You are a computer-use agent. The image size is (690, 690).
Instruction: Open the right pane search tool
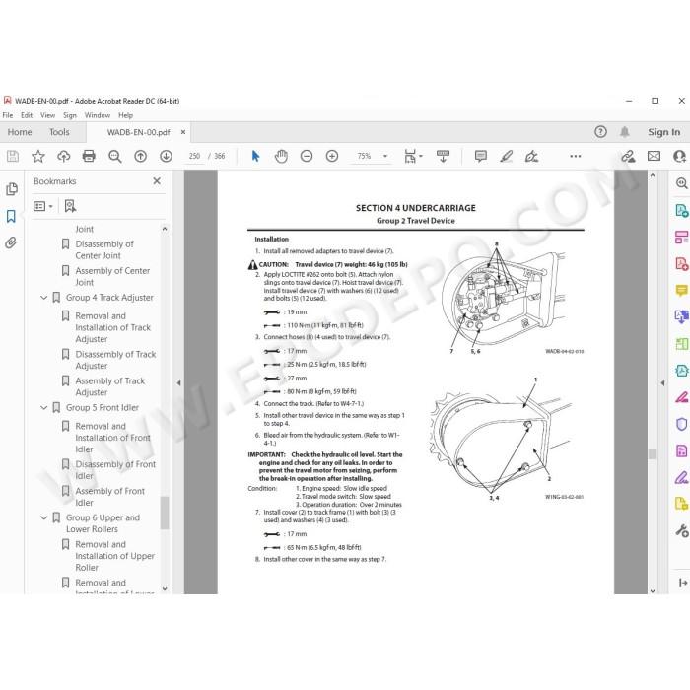pyautogui.click(x=681, y=183)
